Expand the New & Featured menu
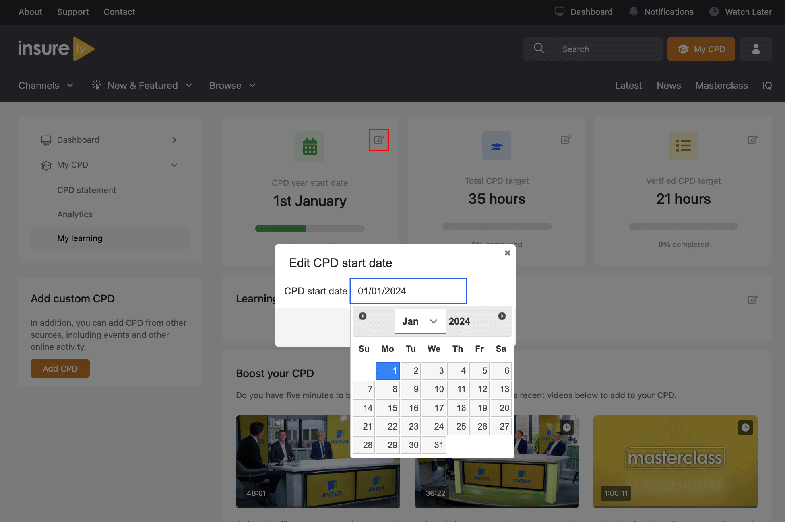Viewport: 785px width, 522px height. point(142,85)
